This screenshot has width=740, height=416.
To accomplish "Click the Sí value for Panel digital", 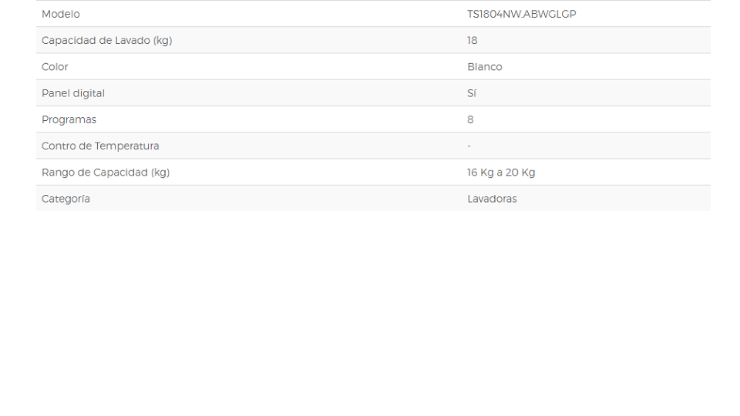I will tap(472, 93).
